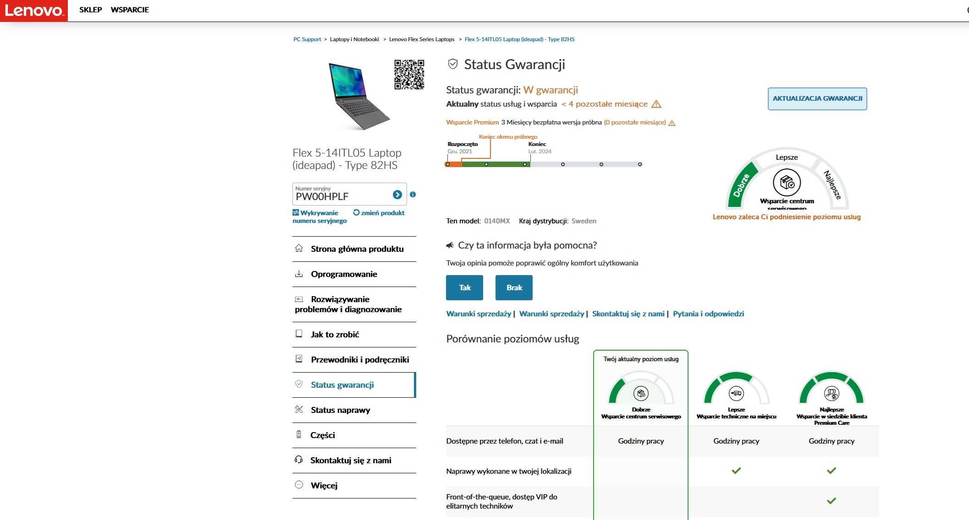
Task: Click the home icon beside Strona główna produktu
Action: point(299,248)
